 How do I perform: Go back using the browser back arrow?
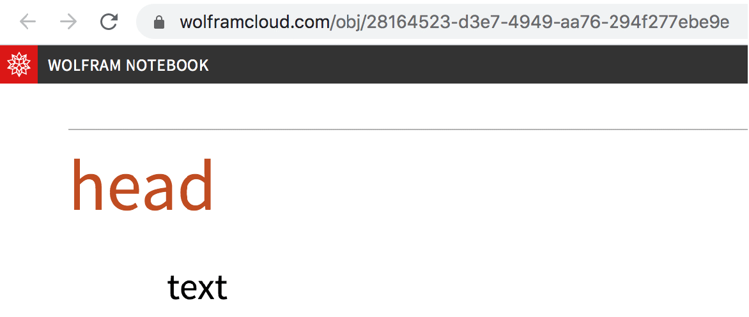[27, 22]
